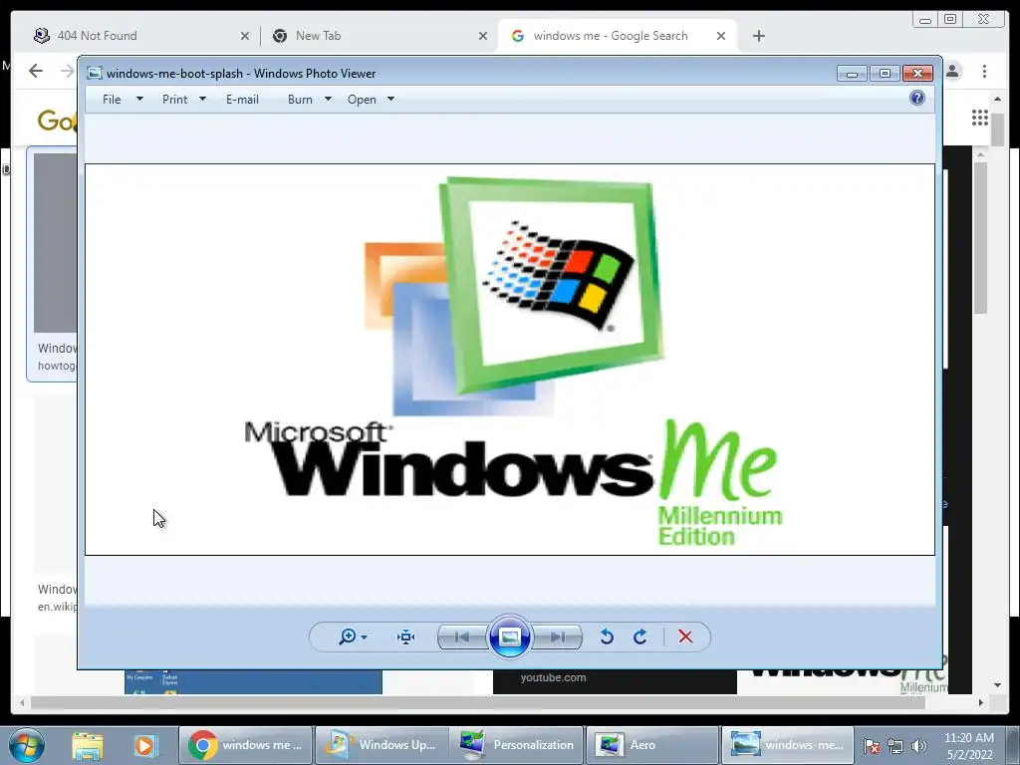Image resolution: width=1020 pixels, height=765 pixels.
Task: Open the File menu in Photo Viewer
Action: pos(112,100)
